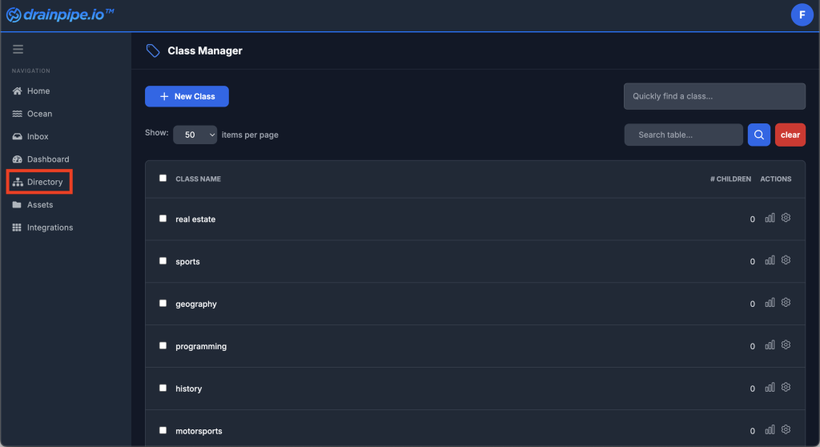Viewport: 820px width, 447px height.
Task: Open the stats chart icon for history
Action: click(770, 388)
